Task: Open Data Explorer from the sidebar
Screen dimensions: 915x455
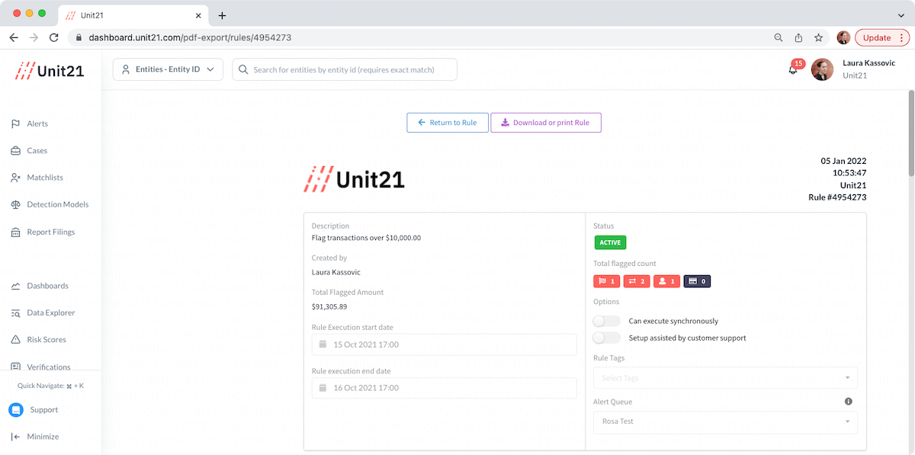Action: [x=50, y=312]
